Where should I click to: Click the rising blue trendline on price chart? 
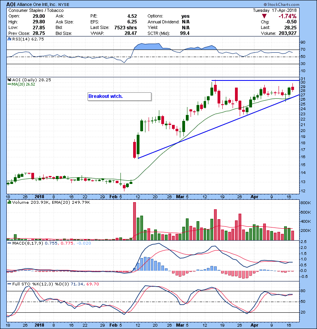218,126
